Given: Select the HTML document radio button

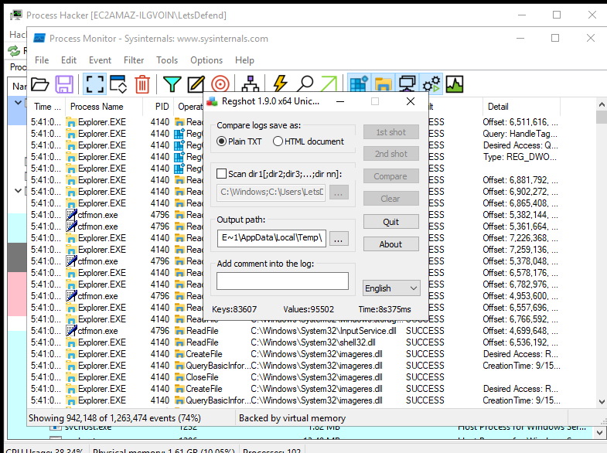Looking at the screenshot, I should (278, 141).
